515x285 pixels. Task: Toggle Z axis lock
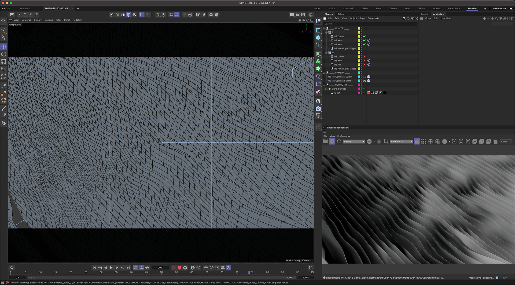(31, 15)
